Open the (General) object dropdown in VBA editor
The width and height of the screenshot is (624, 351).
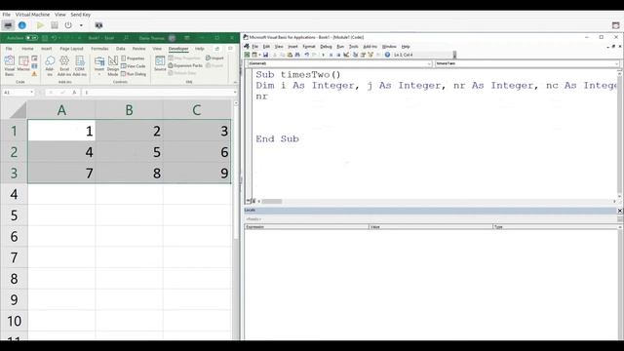click(x=429, y=63)
